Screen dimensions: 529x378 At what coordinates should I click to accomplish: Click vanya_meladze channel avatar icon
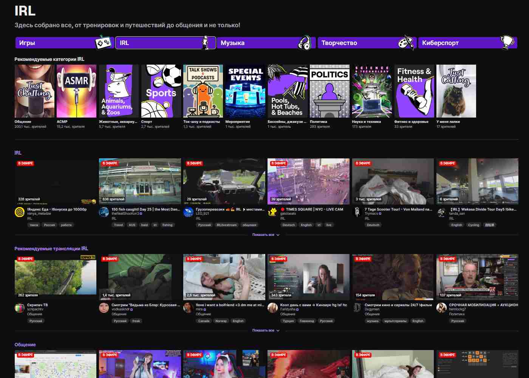coord(19,212)
